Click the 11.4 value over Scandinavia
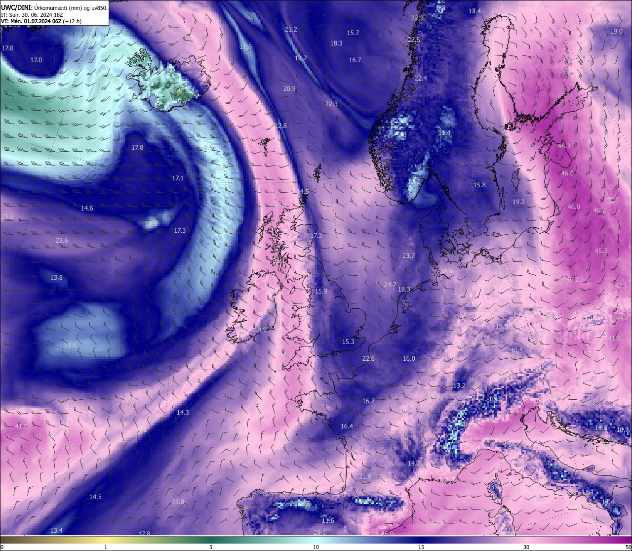This screenshot has height=551, width=632. click(445, 132)
